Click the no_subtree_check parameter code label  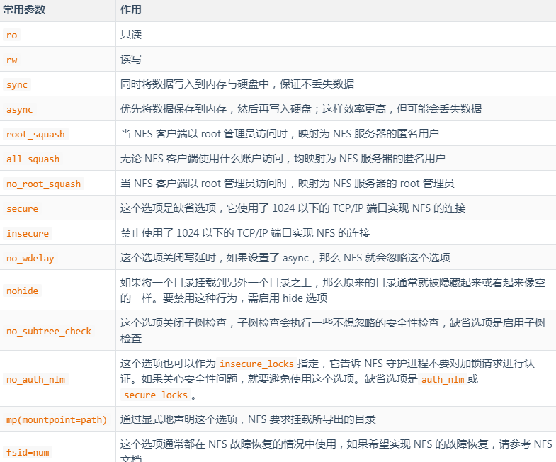coord(49,331)
